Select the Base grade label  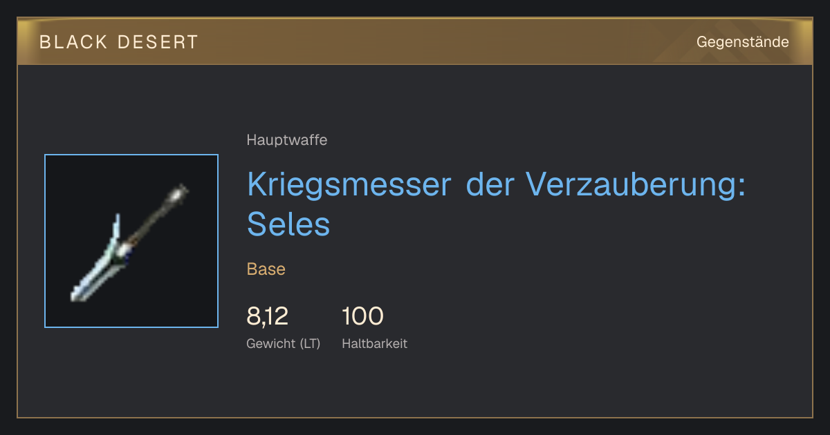(266, 269)
